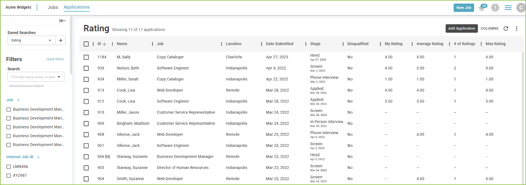Sort by the Average Rating column header
This screenshot has width=526, height=185.
430,44
